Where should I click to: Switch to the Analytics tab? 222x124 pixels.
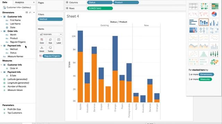(x=19, y=2)
